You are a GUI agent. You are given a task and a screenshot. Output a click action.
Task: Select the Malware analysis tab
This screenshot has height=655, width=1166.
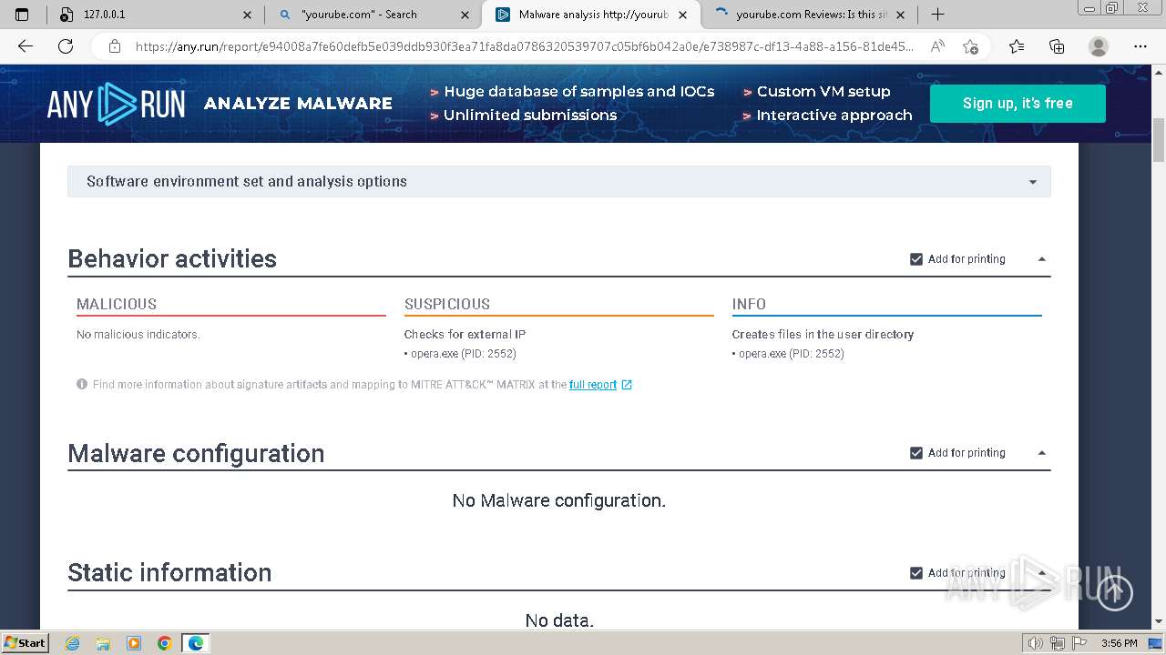(x=590, y=15)
